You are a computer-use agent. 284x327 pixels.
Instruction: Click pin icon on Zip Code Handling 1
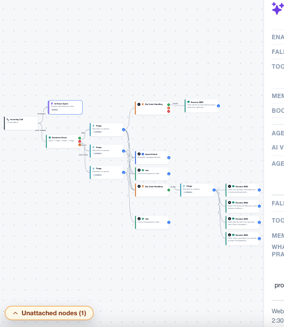click(x=142, y=104)
